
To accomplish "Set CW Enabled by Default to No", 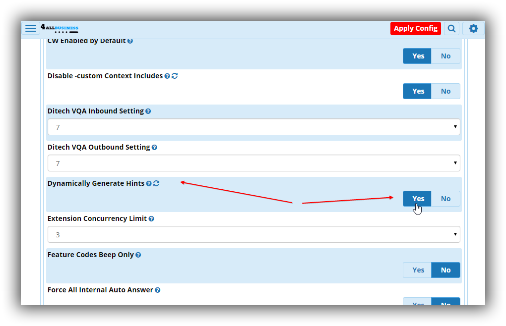I will pos(445,56).
